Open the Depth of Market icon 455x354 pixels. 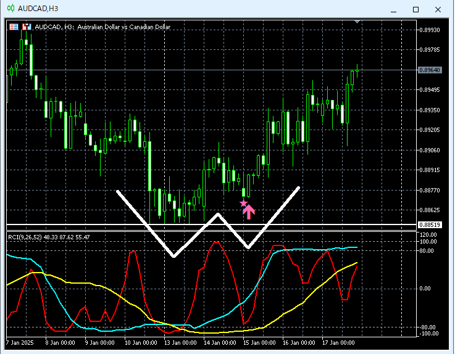(27, 27)
